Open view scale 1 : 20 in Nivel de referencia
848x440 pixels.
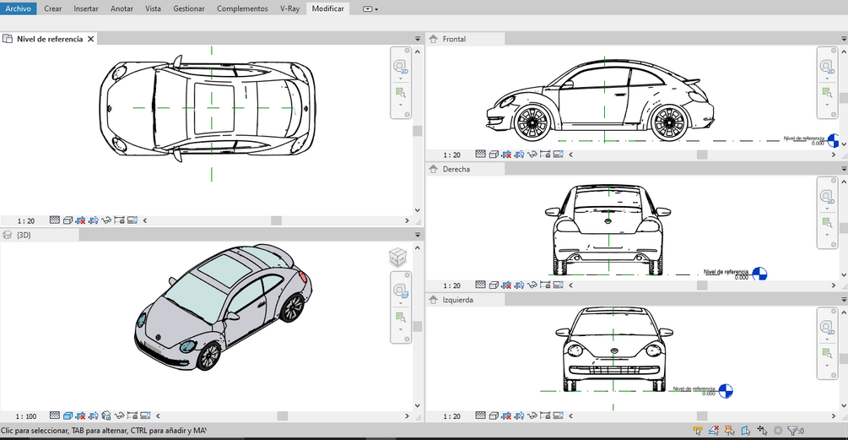pos(26,220)
